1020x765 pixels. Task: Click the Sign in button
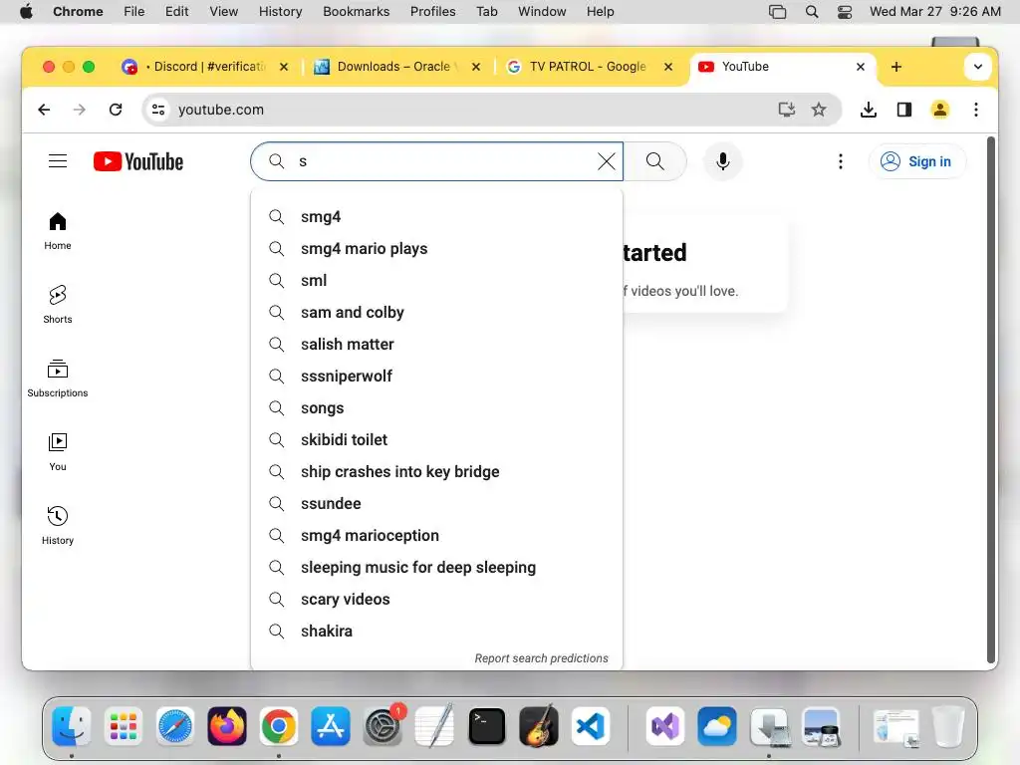pyautogui.click(x=917, y=161)
